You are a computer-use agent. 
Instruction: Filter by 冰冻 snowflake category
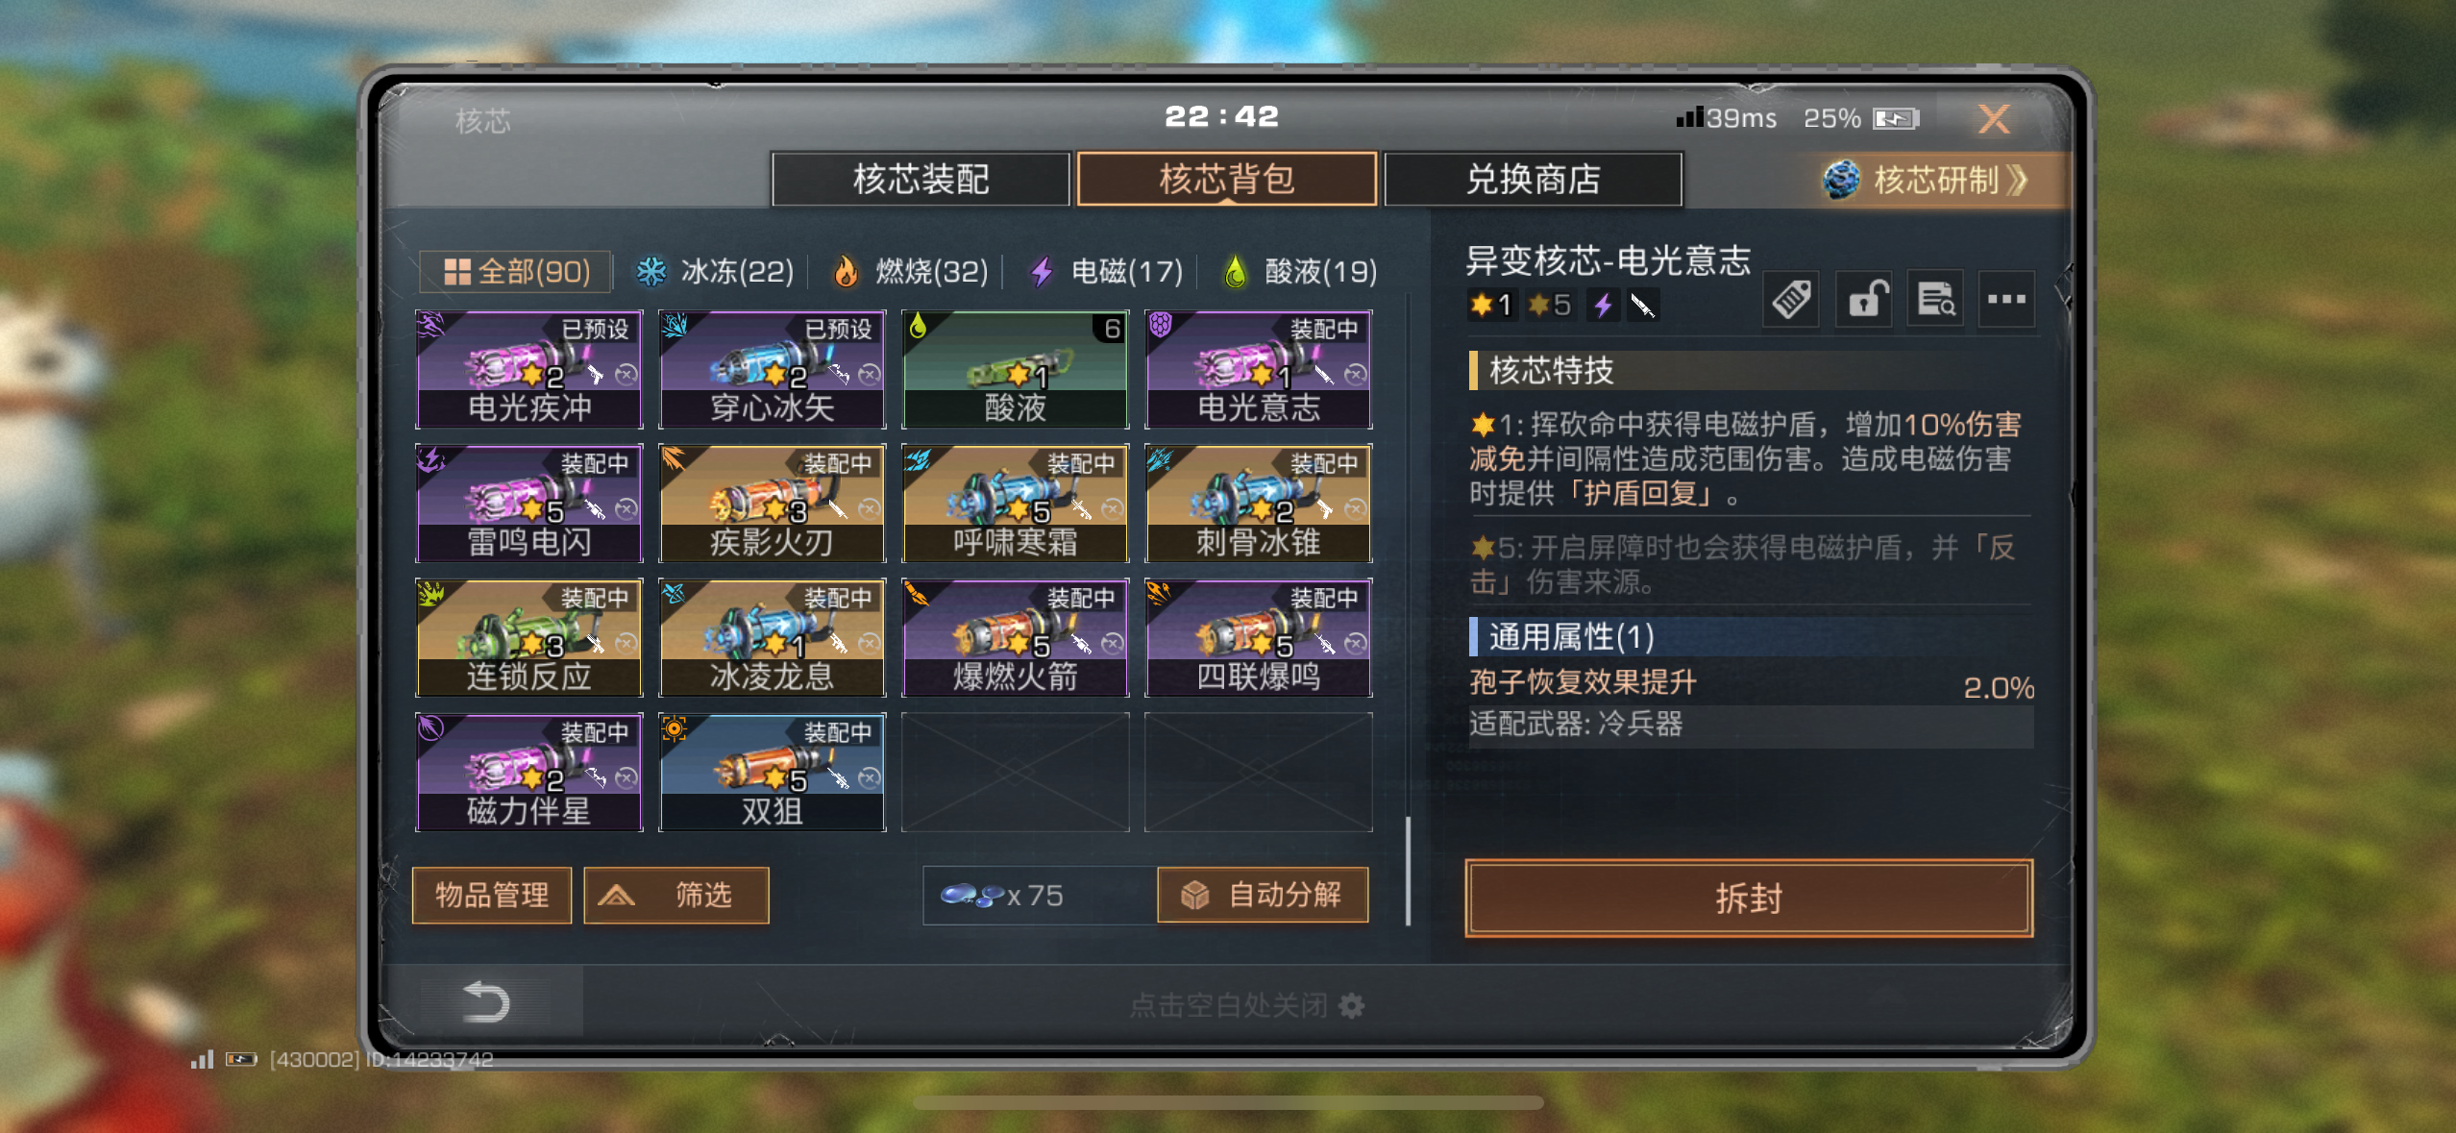[715, 272]
